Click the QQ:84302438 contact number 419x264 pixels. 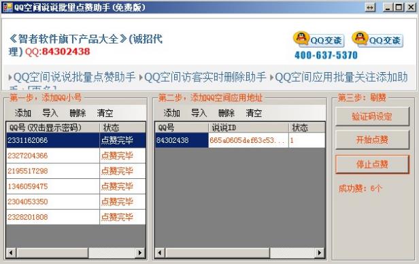[x=57, y=52]
